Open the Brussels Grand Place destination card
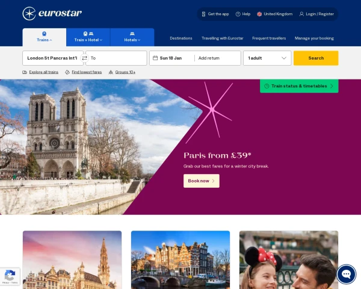The image size is (361, 289). coord(72,259)
